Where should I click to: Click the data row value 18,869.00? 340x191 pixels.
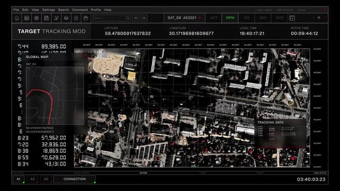click(55, 151)
